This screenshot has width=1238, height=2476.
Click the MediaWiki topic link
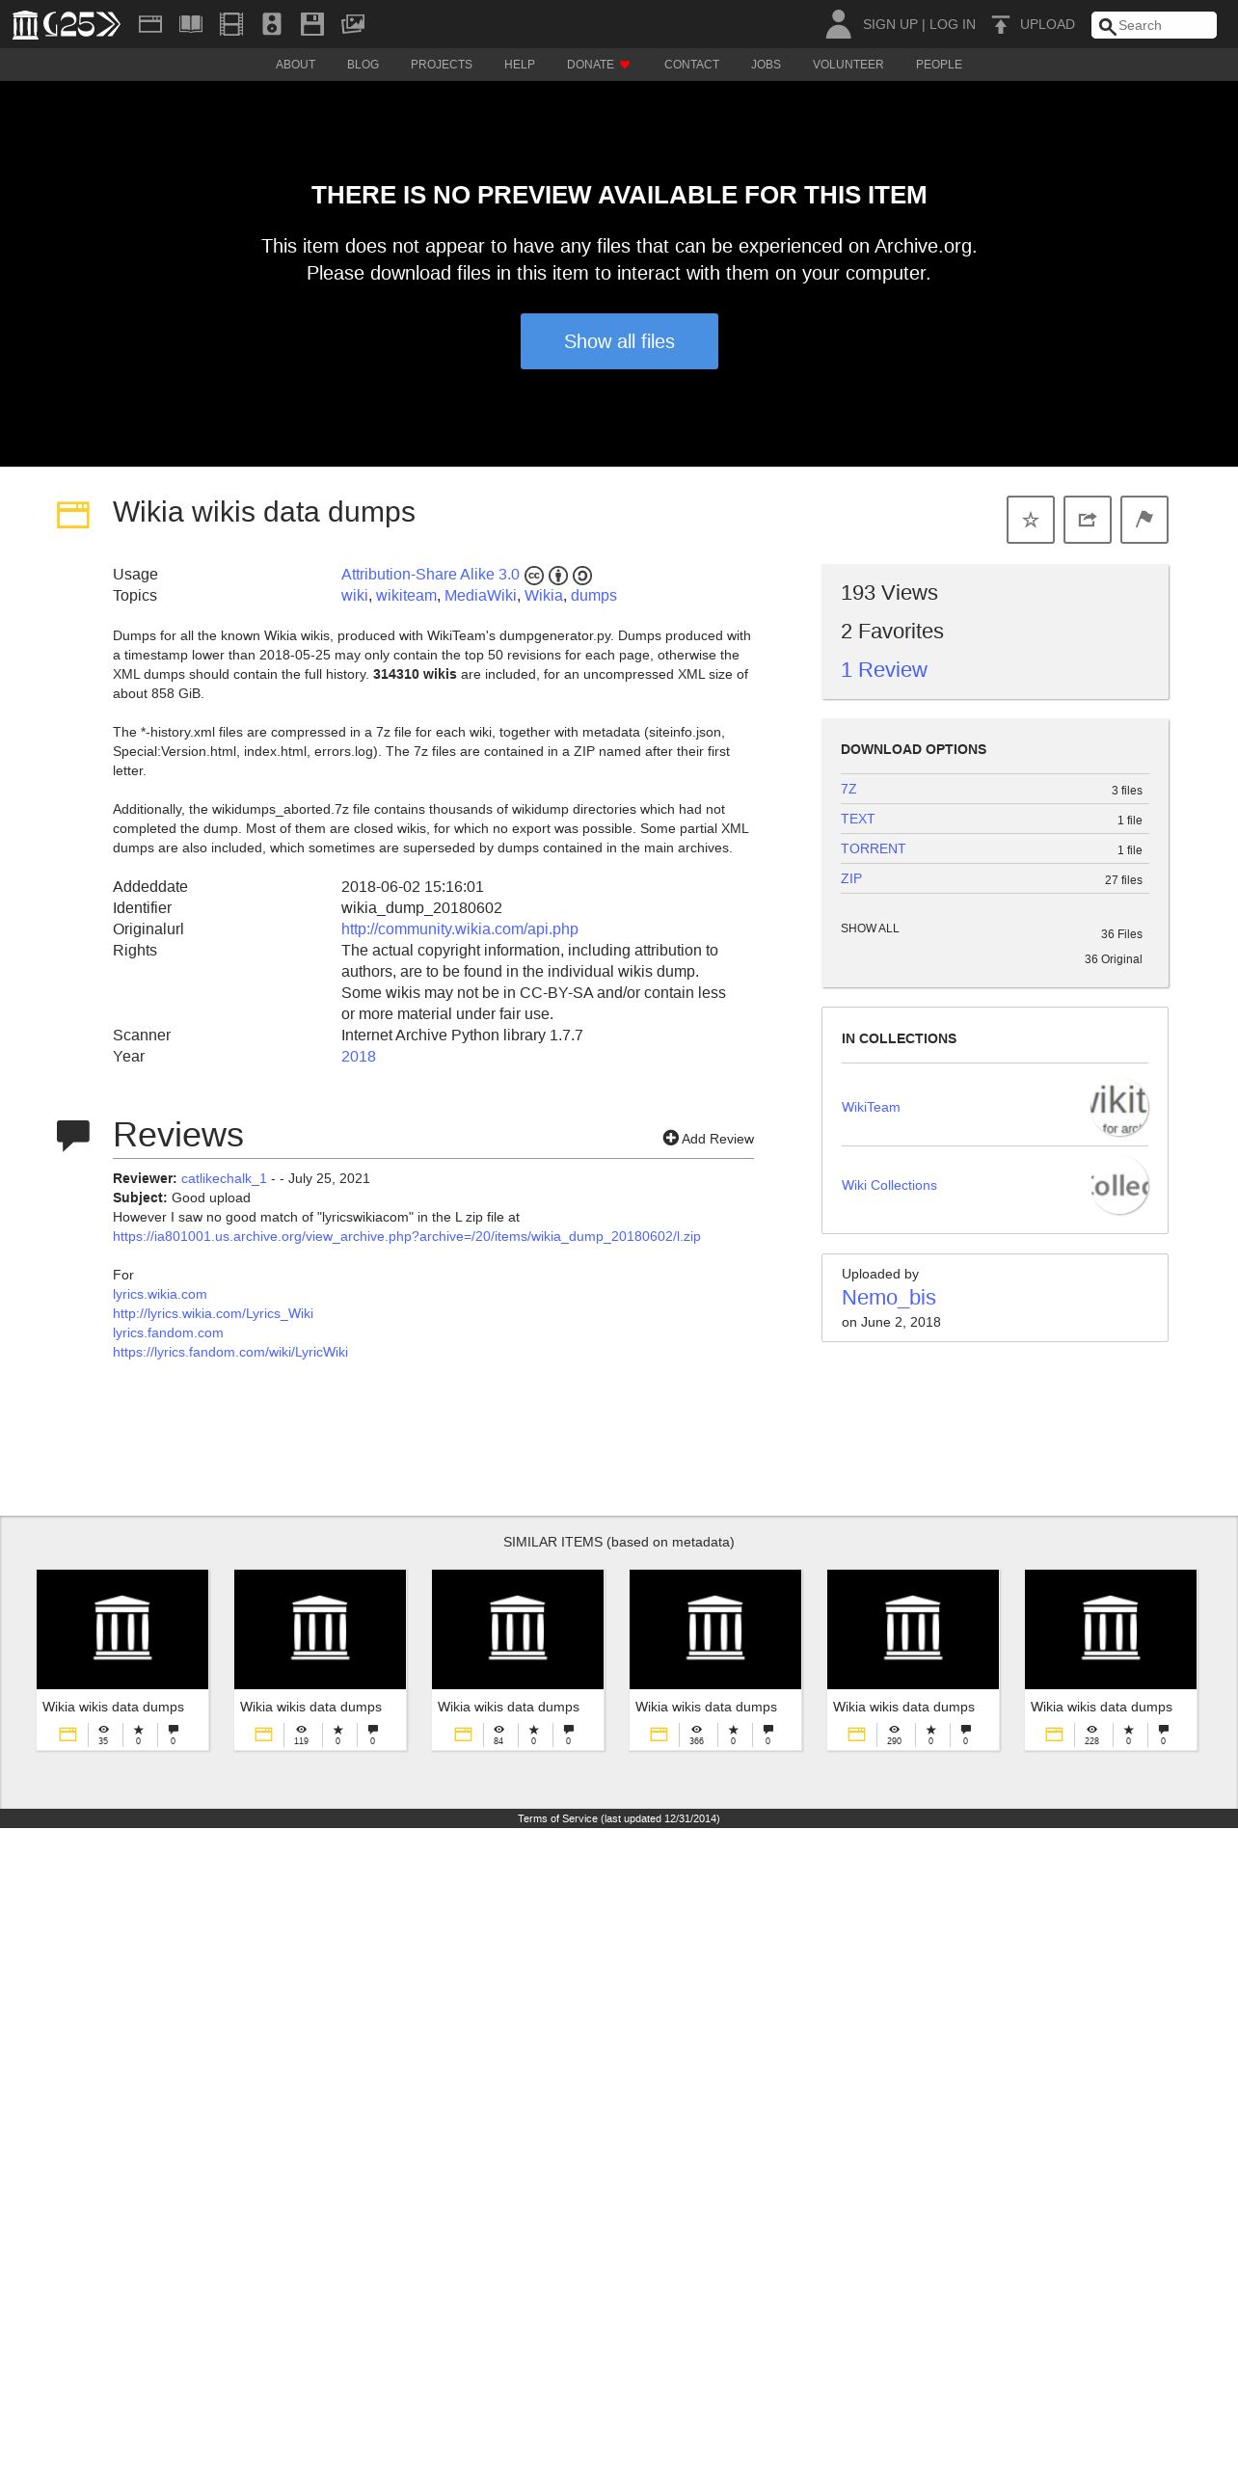480,596
